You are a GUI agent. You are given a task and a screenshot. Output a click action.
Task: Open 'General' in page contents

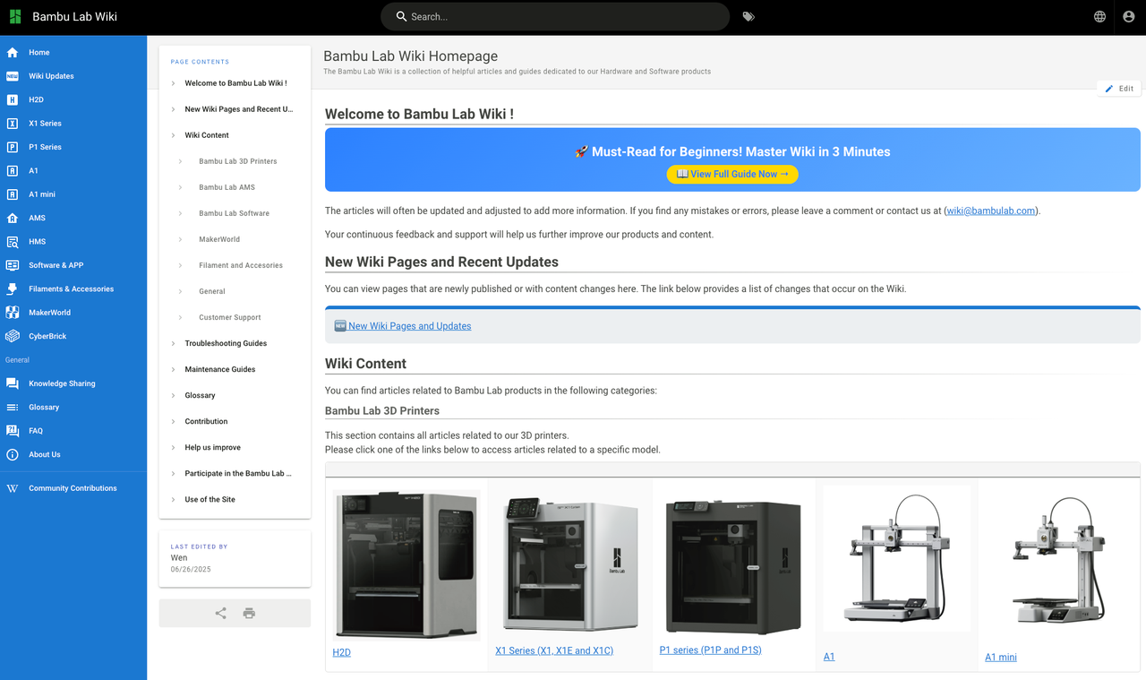(212, 291)
